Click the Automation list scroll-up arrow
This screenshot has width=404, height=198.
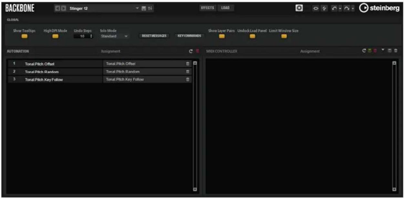[x=195, y=63]
